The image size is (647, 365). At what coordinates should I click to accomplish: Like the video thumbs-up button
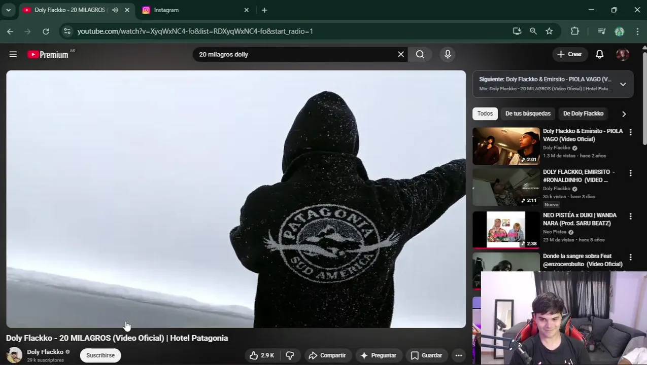262,355
